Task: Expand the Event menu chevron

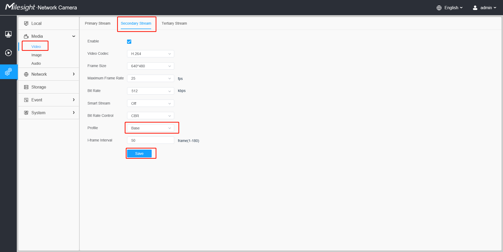Action: 74,100
